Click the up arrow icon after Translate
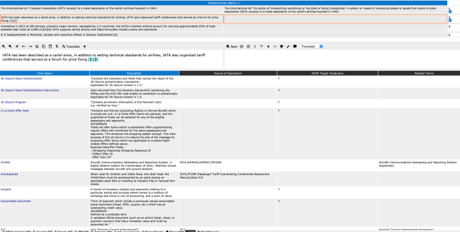This screenshot has width=460, height=232. click(85, 47)
